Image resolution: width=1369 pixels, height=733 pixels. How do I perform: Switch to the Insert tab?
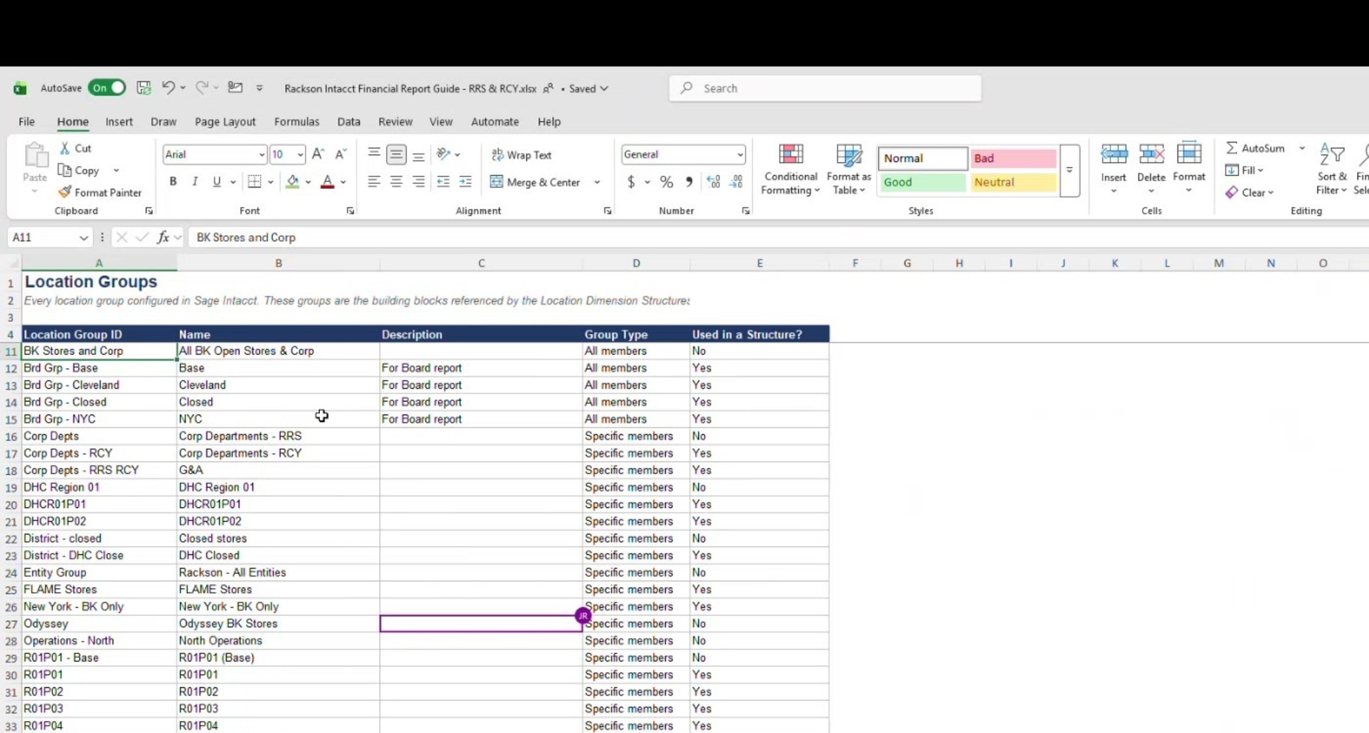pyautogui.click(x=119, y=122)
